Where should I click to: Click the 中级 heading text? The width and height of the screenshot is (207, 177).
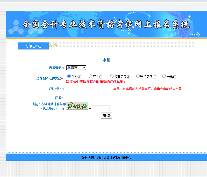106,60
